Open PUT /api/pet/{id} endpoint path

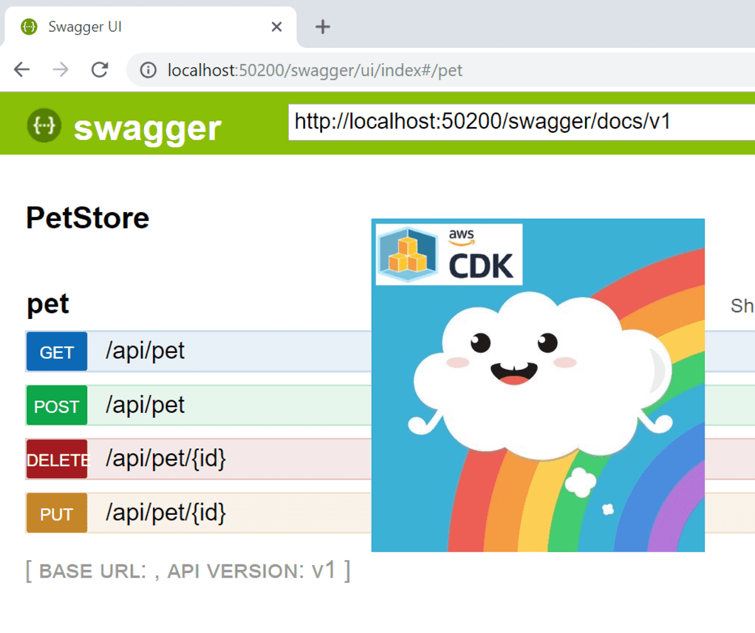click(166, 513)
